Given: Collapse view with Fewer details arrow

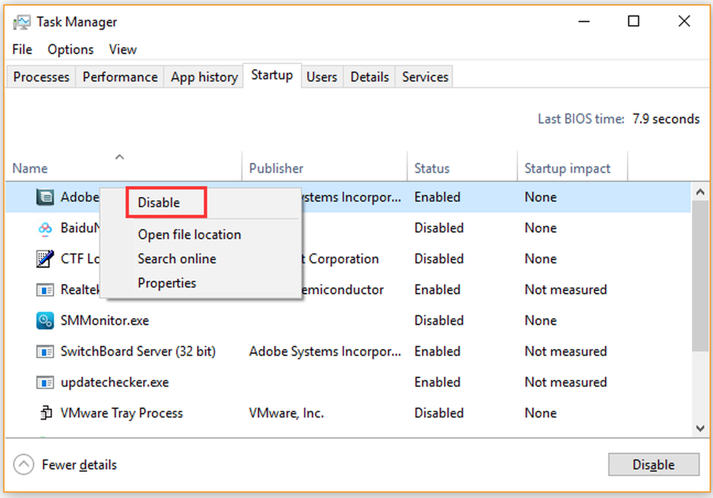Looking at the screenshot, I should click(x=23, y=465).
